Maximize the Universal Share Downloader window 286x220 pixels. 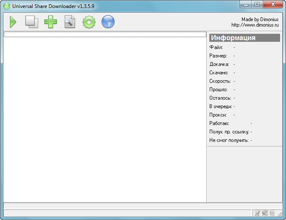(257, 5)
